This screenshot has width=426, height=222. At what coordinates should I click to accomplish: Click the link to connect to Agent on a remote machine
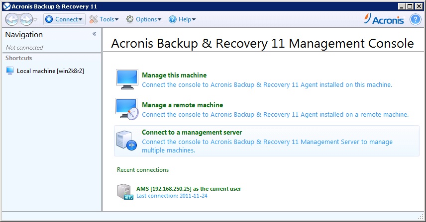(x=275, y=114)
